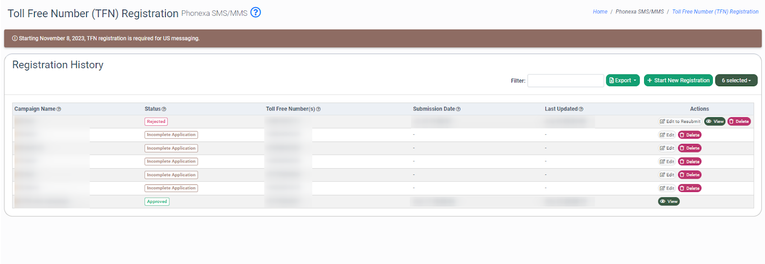Expand the 6 selected columns dropdown

coord(736,81)
